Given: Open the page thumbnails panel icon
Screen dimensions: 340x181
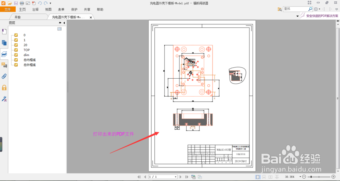Looking at the screenshot, I should (x=4, y=43).
